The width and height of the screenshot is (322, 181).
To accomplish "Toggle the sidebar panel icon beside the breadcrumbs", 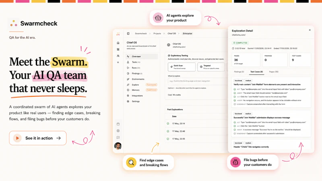I will point(128,33).
